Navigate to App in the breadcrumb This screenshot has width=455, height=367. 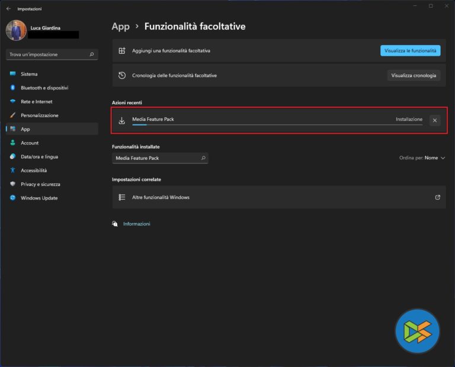pos(120,27)
